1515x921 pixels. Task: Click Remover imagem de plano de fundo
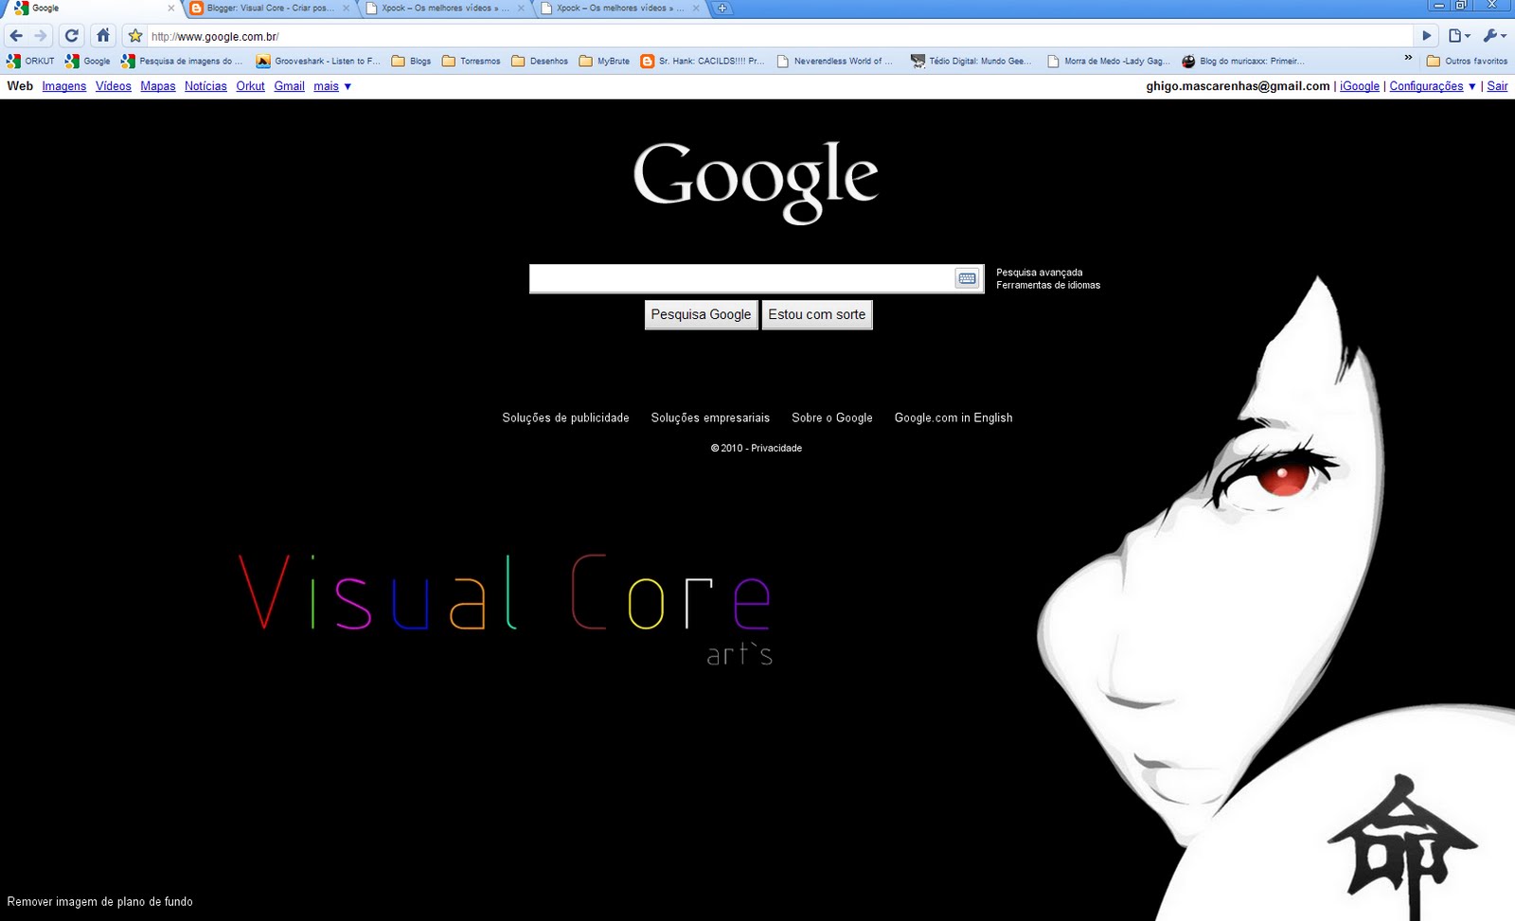pos(98,901)
